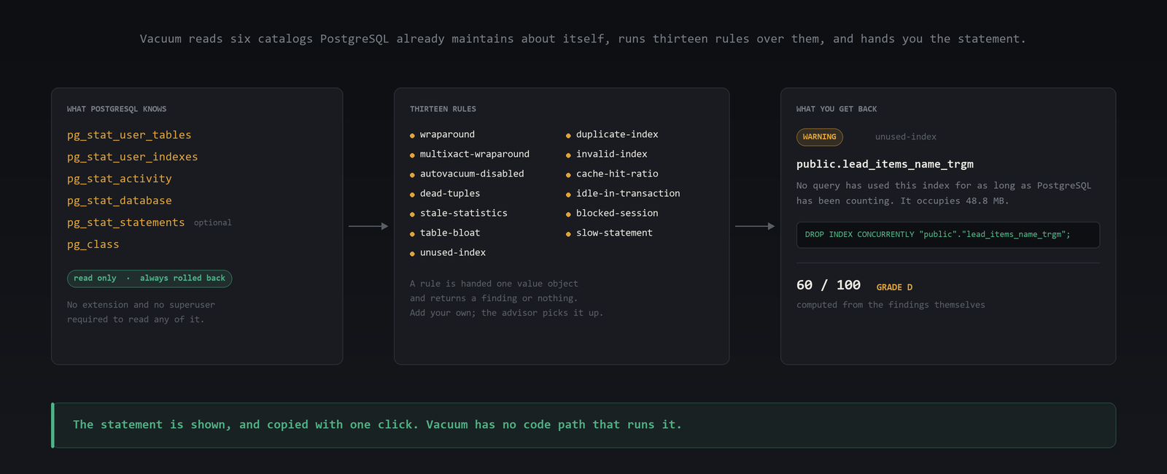1167x474 pixels.
Task: Select the dead-tuples rule
Action: coord(450,193)
